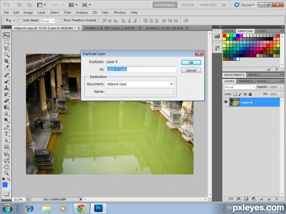Image resolution: width=286 pixels, height=214 pixels.
Task: Select the Pen tool
Action: point(6,127)
